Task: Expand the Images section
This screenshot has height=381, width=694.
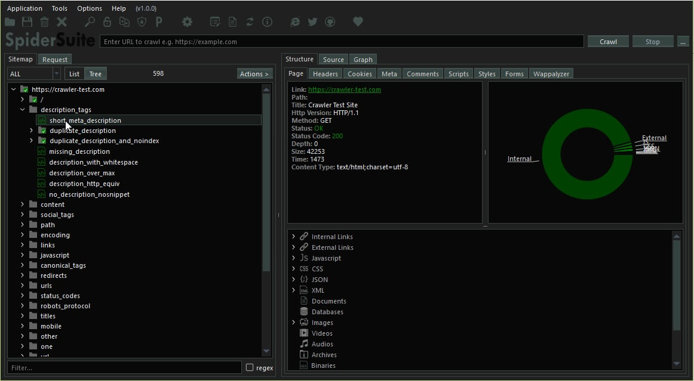Action: pos(293,322)
